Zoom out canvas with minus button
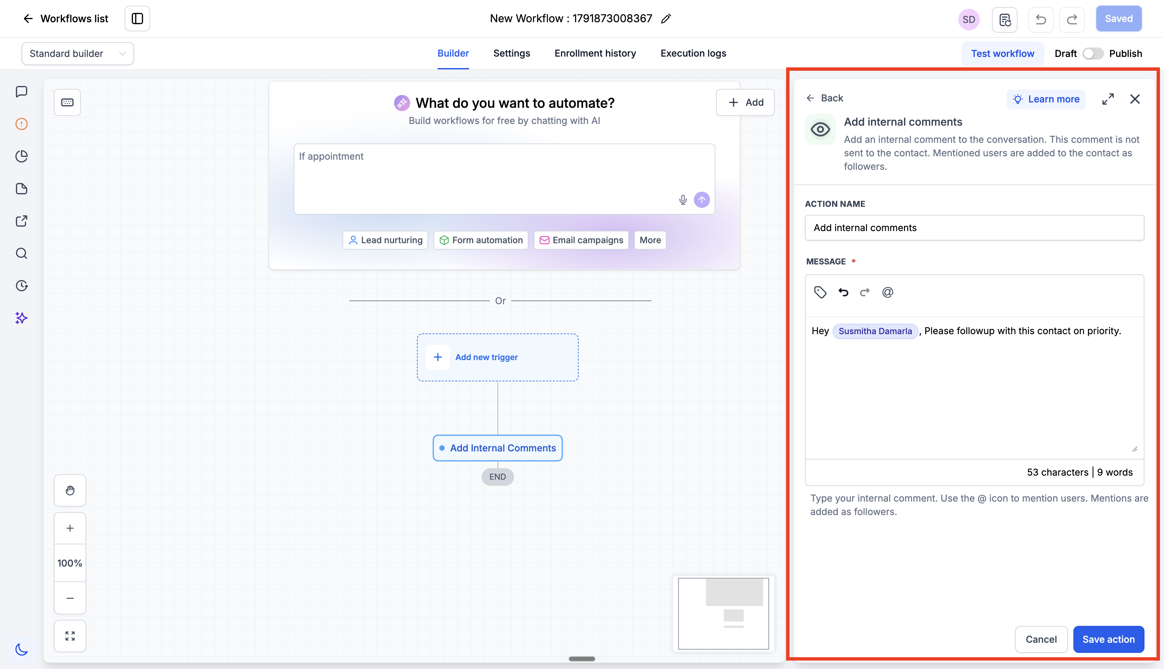 (70, 598)
